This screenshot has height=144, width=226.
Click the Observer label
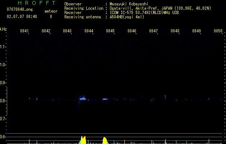[x=73, y=4]
